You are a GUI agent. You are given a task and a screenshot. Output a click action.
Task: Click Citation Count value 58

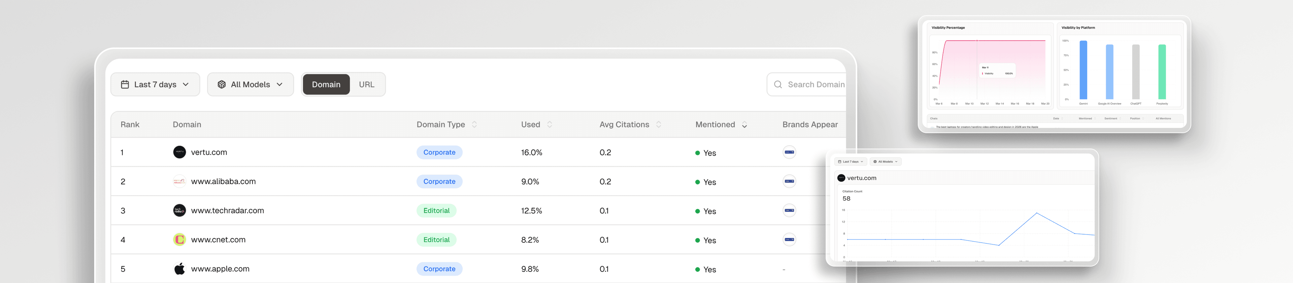click(x=846, y=199)
